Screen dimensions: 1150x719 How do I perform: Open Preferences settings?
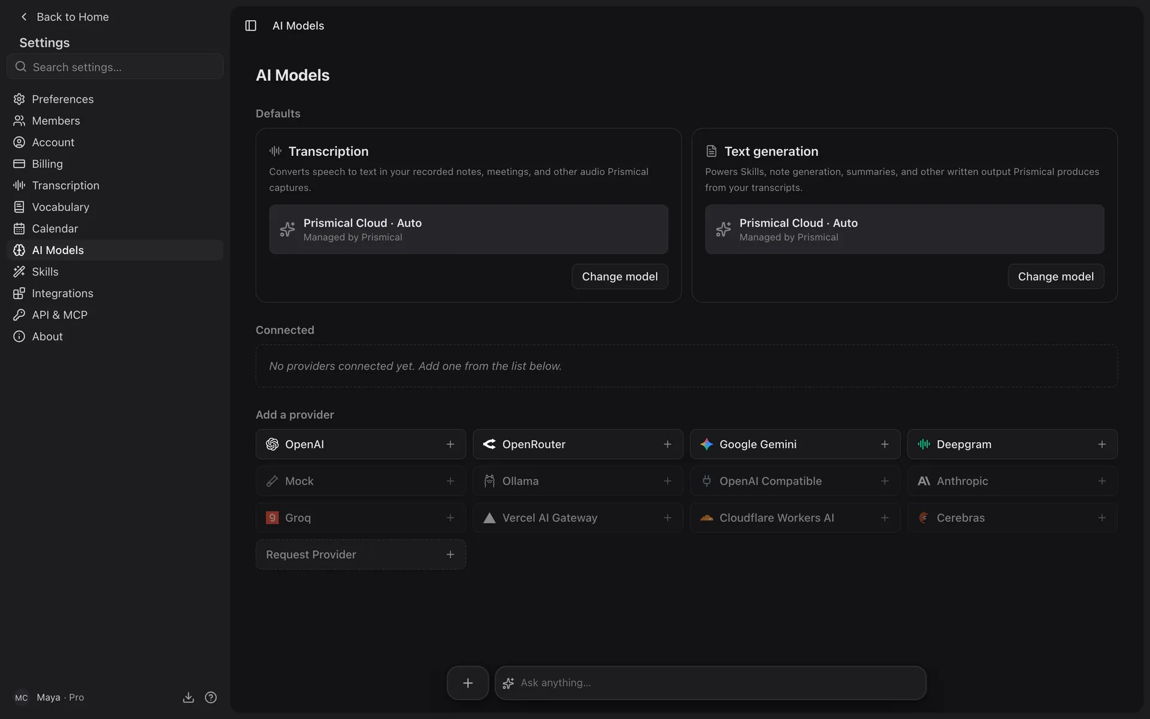click(115, 99)
